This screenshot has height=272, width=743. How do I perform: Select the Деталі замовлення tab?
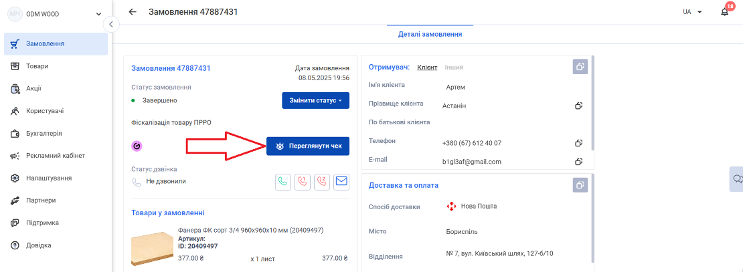click(x=430, y=35)
